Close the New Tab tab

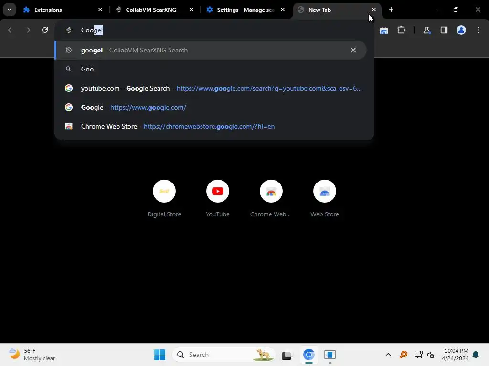point(373,10)
